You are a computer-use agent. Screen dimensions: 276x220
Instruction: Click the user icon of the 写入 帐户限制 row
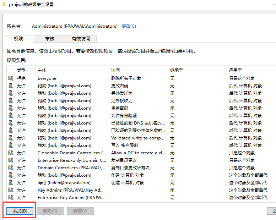pyautogui.click(x=11, y=145)
